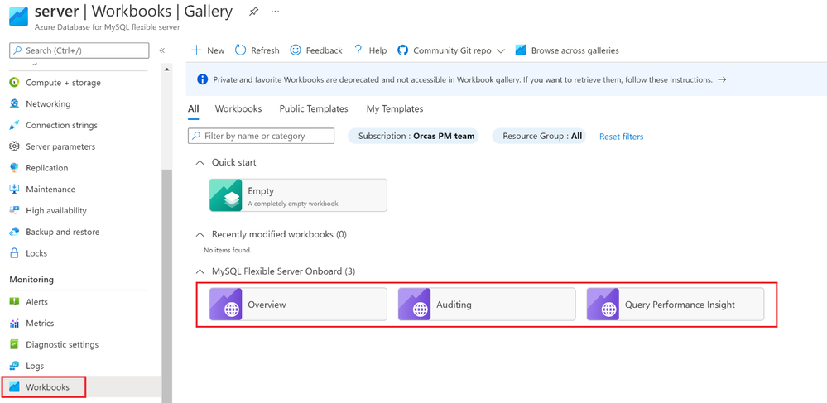
Task: Click the High availability icon
Action: click(x=15, y=210)
